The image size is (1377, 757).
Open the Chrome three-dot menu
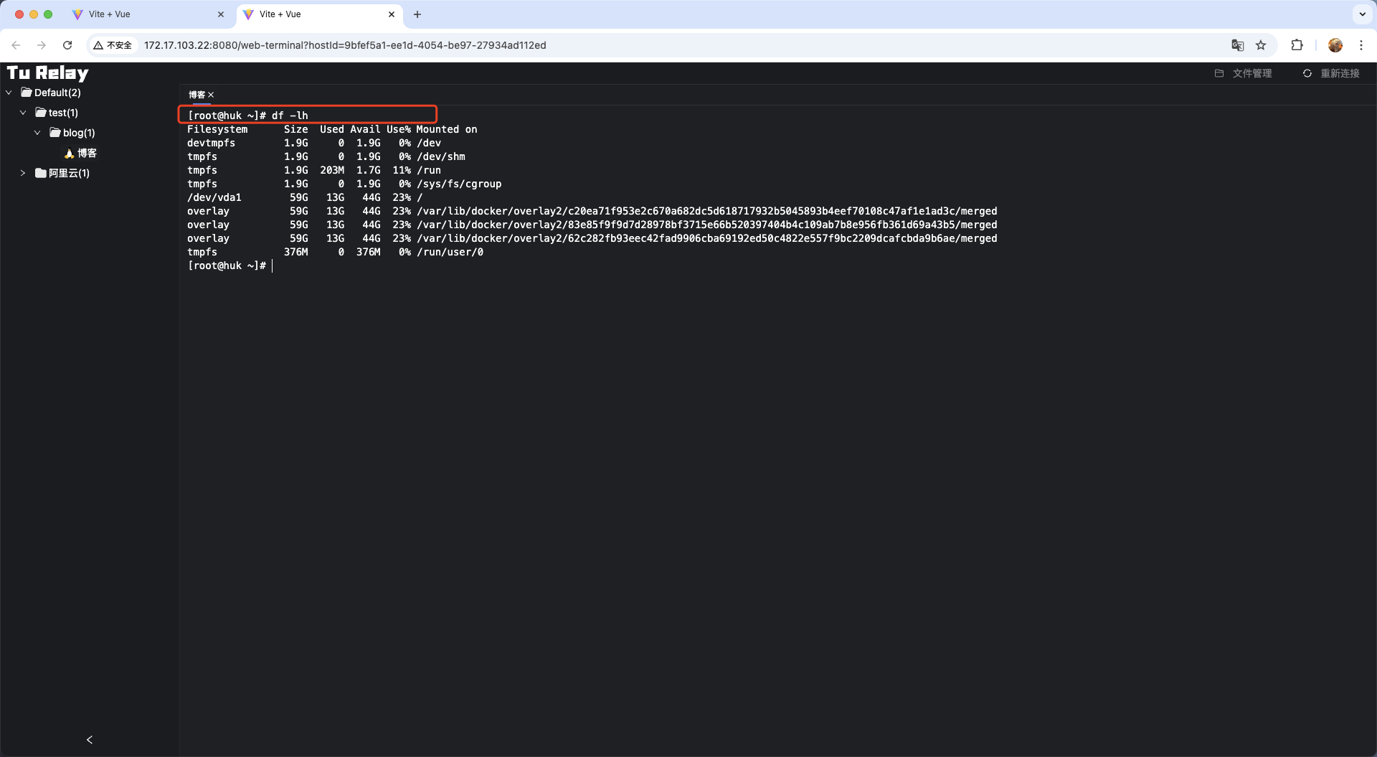tap(1361, 45)
